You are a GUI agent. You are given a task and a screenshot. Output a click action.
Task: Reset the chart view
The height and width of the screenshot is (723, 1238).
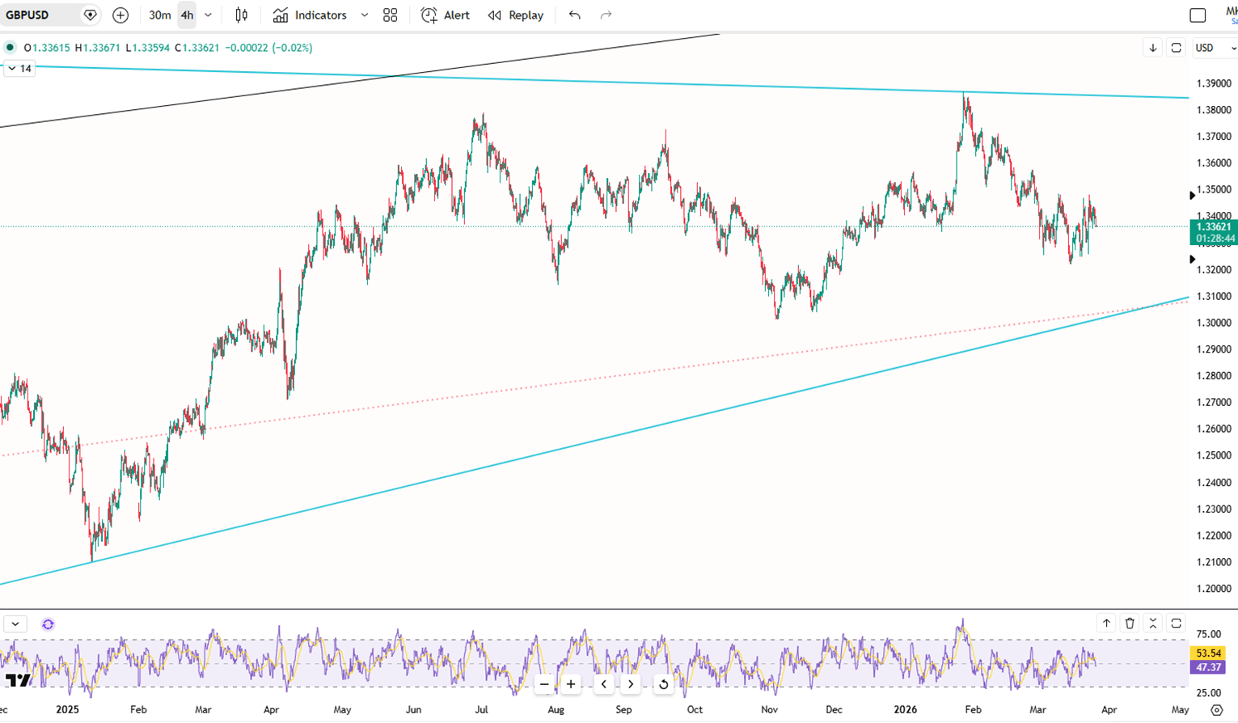pos(663,684)
